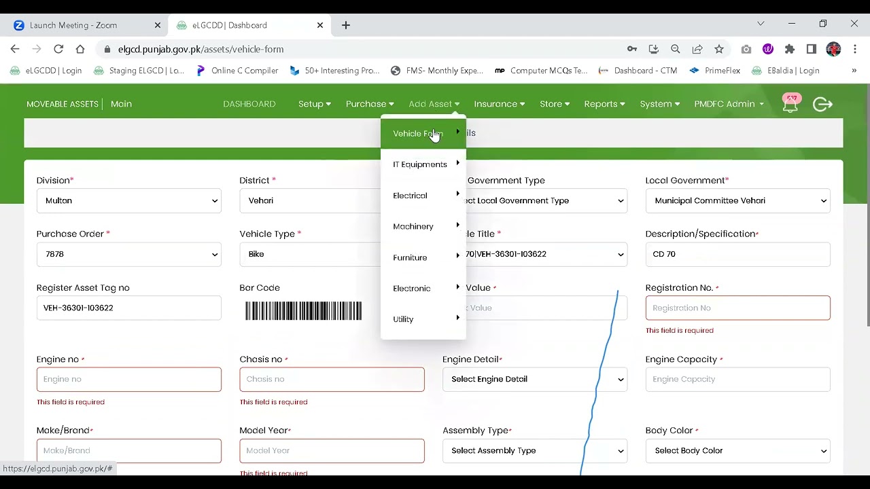The image size is (870, 489).
Task: Open Chrome three-dot menu
Action: [x=854, y=49]
